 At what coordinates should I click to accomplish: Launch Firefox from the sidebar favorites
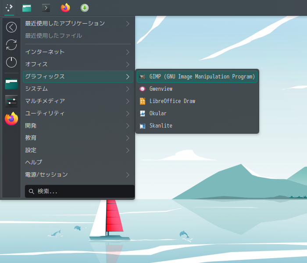coord(11,119)
